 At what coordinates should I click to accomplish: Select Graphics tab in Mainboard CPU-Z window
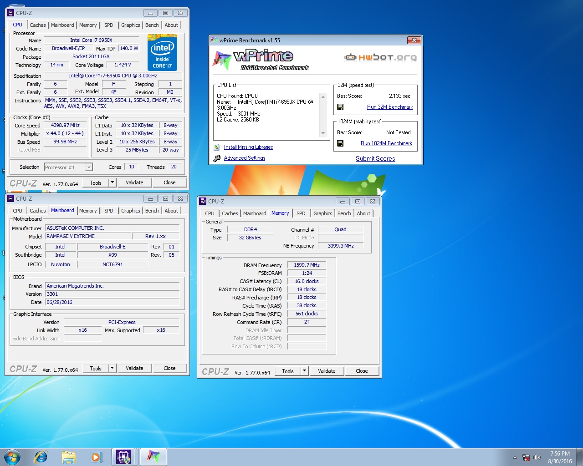tap(130, 211)
